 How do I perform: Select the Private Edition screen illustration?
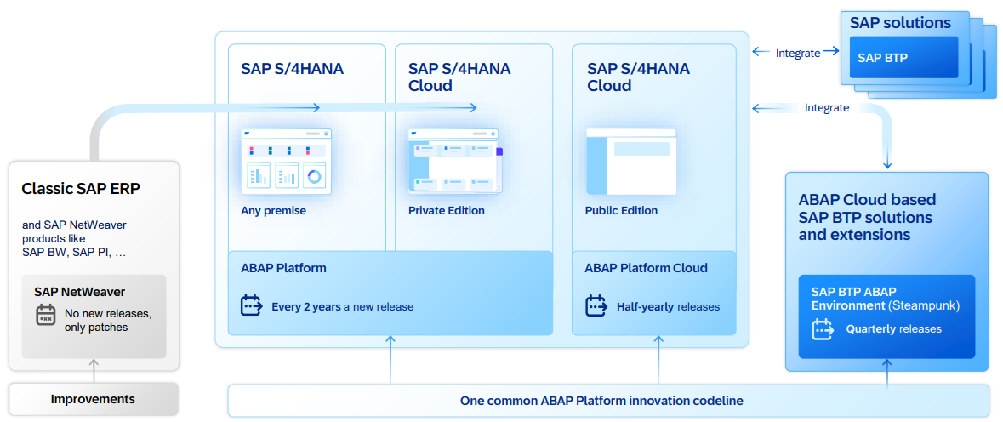[x=455, y=161]
